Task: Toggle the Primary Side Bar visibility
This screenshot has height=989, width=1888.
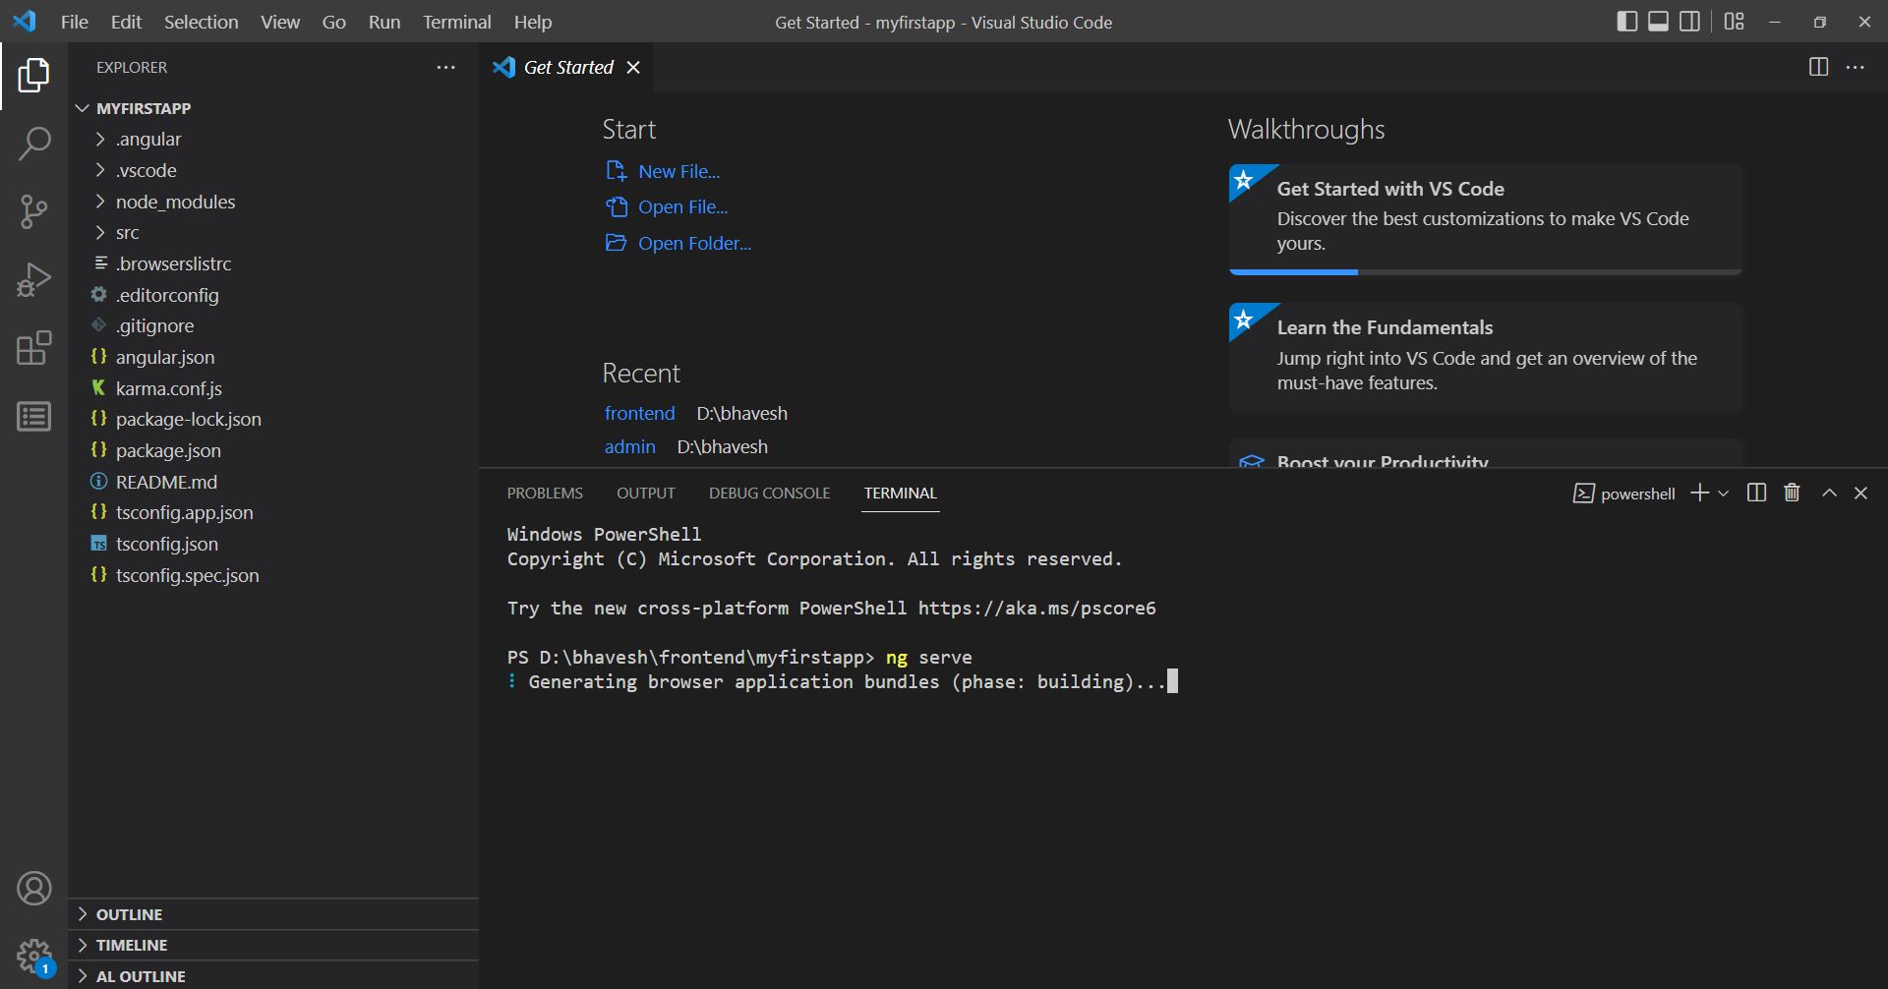Action: coord(1626,21)
